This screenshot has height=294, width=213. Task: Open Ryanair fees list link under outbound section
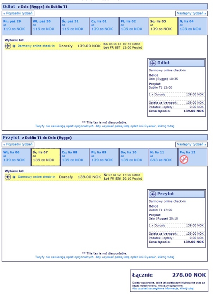click(x=105, y=126)
